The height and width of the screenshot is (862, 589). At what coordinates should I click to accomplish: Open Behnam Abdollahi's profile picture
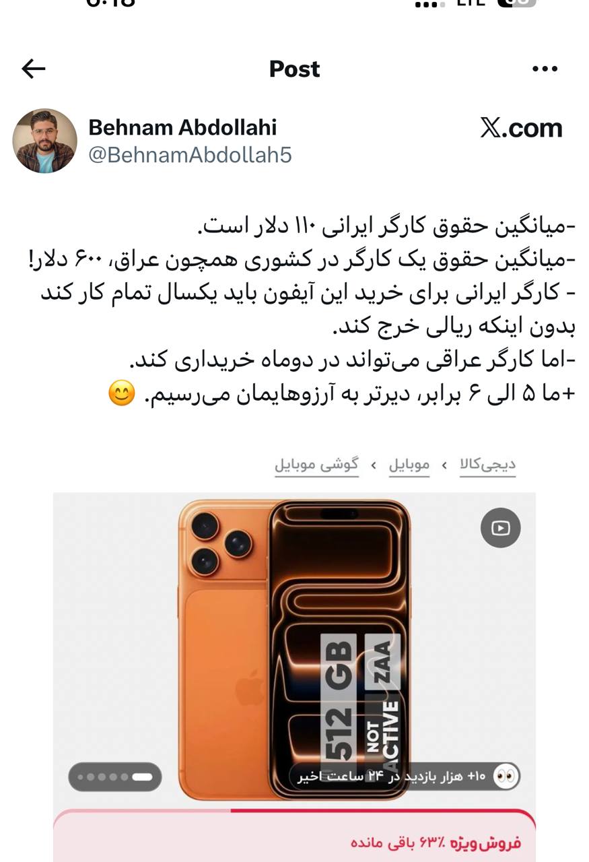click(x=44, y=141)
